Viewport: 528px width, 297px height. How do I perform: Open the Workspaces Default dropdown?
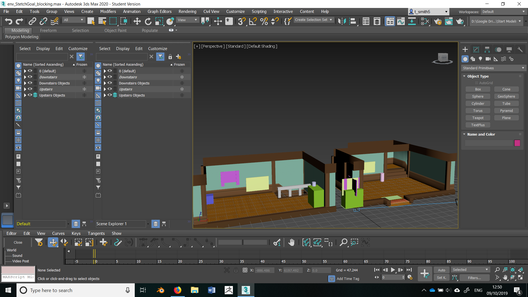(x=503, y=12)
